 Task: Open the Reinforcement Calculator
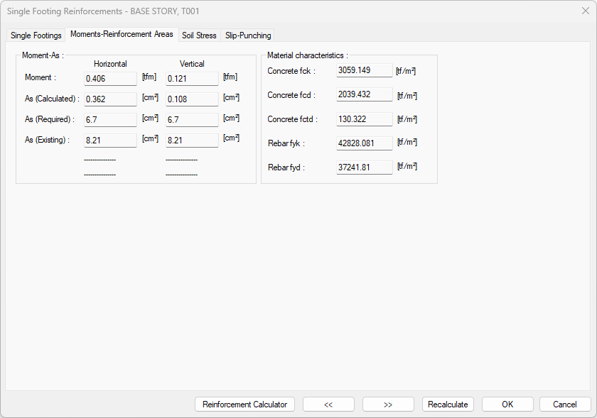(x=244, y=405)
